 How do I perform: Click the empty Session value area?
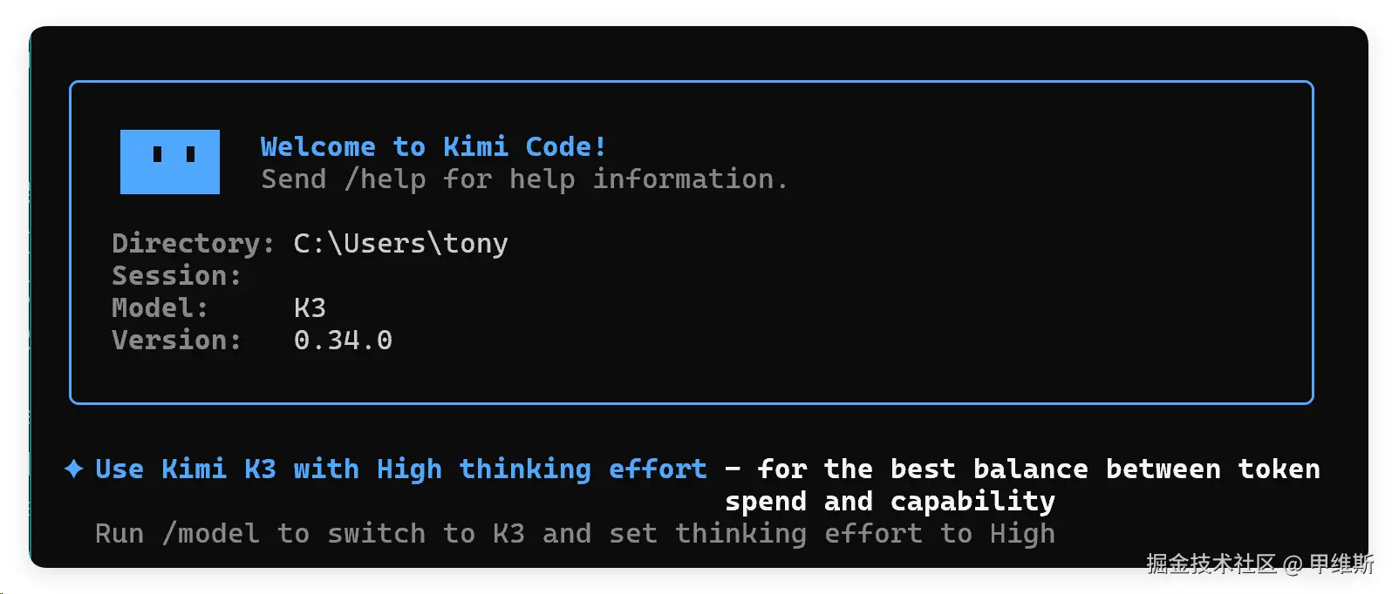click(x=401, y=275)
